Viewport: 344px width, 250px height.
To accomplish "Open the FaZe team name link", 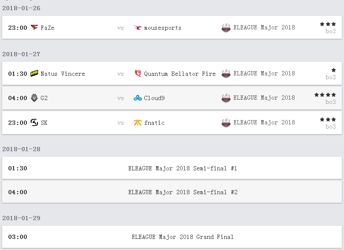I will pyautogui.click(x=47, y=28).
